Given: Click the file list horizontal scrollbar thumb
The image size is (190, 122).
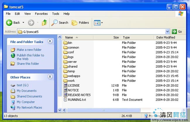Looking at the screenshot, I should pyautogui.click(x=103, y=110).
